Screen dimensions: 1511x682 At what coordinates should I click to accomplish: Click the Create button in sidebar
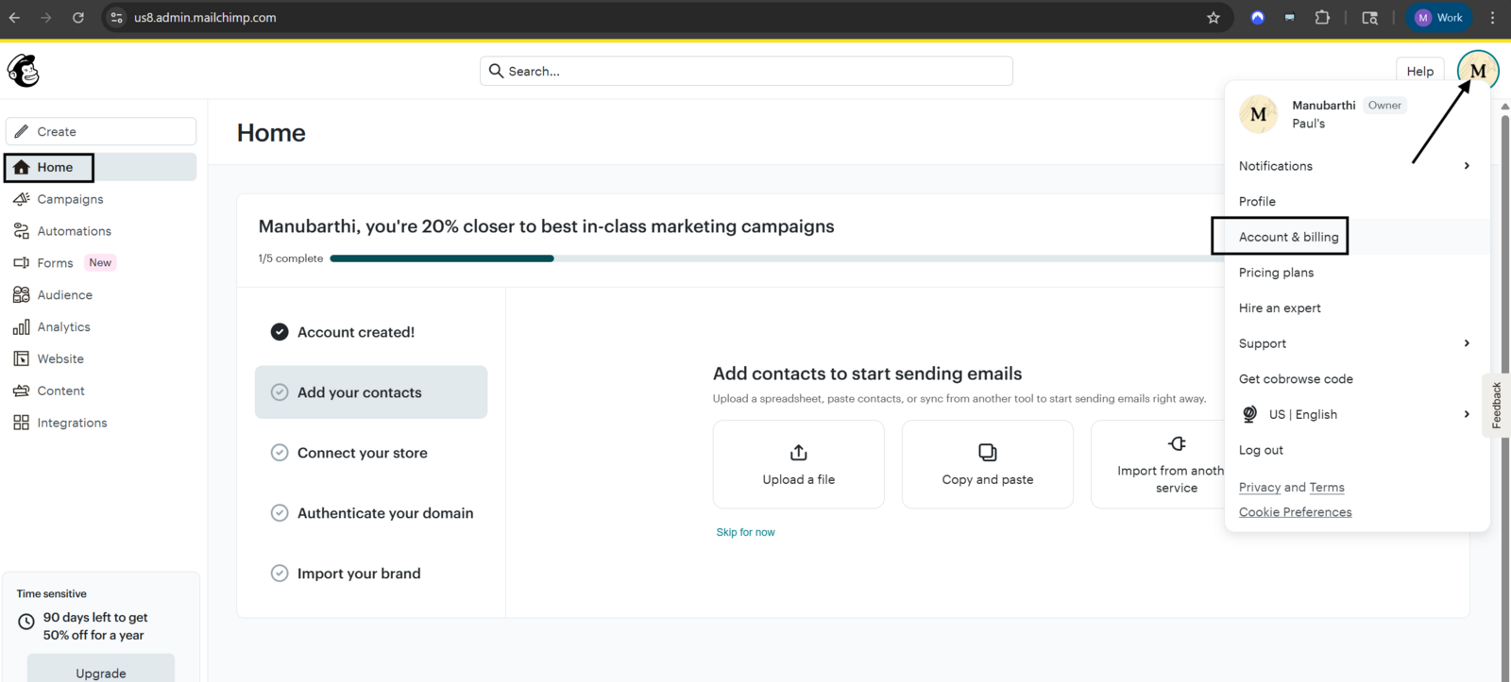101,131
